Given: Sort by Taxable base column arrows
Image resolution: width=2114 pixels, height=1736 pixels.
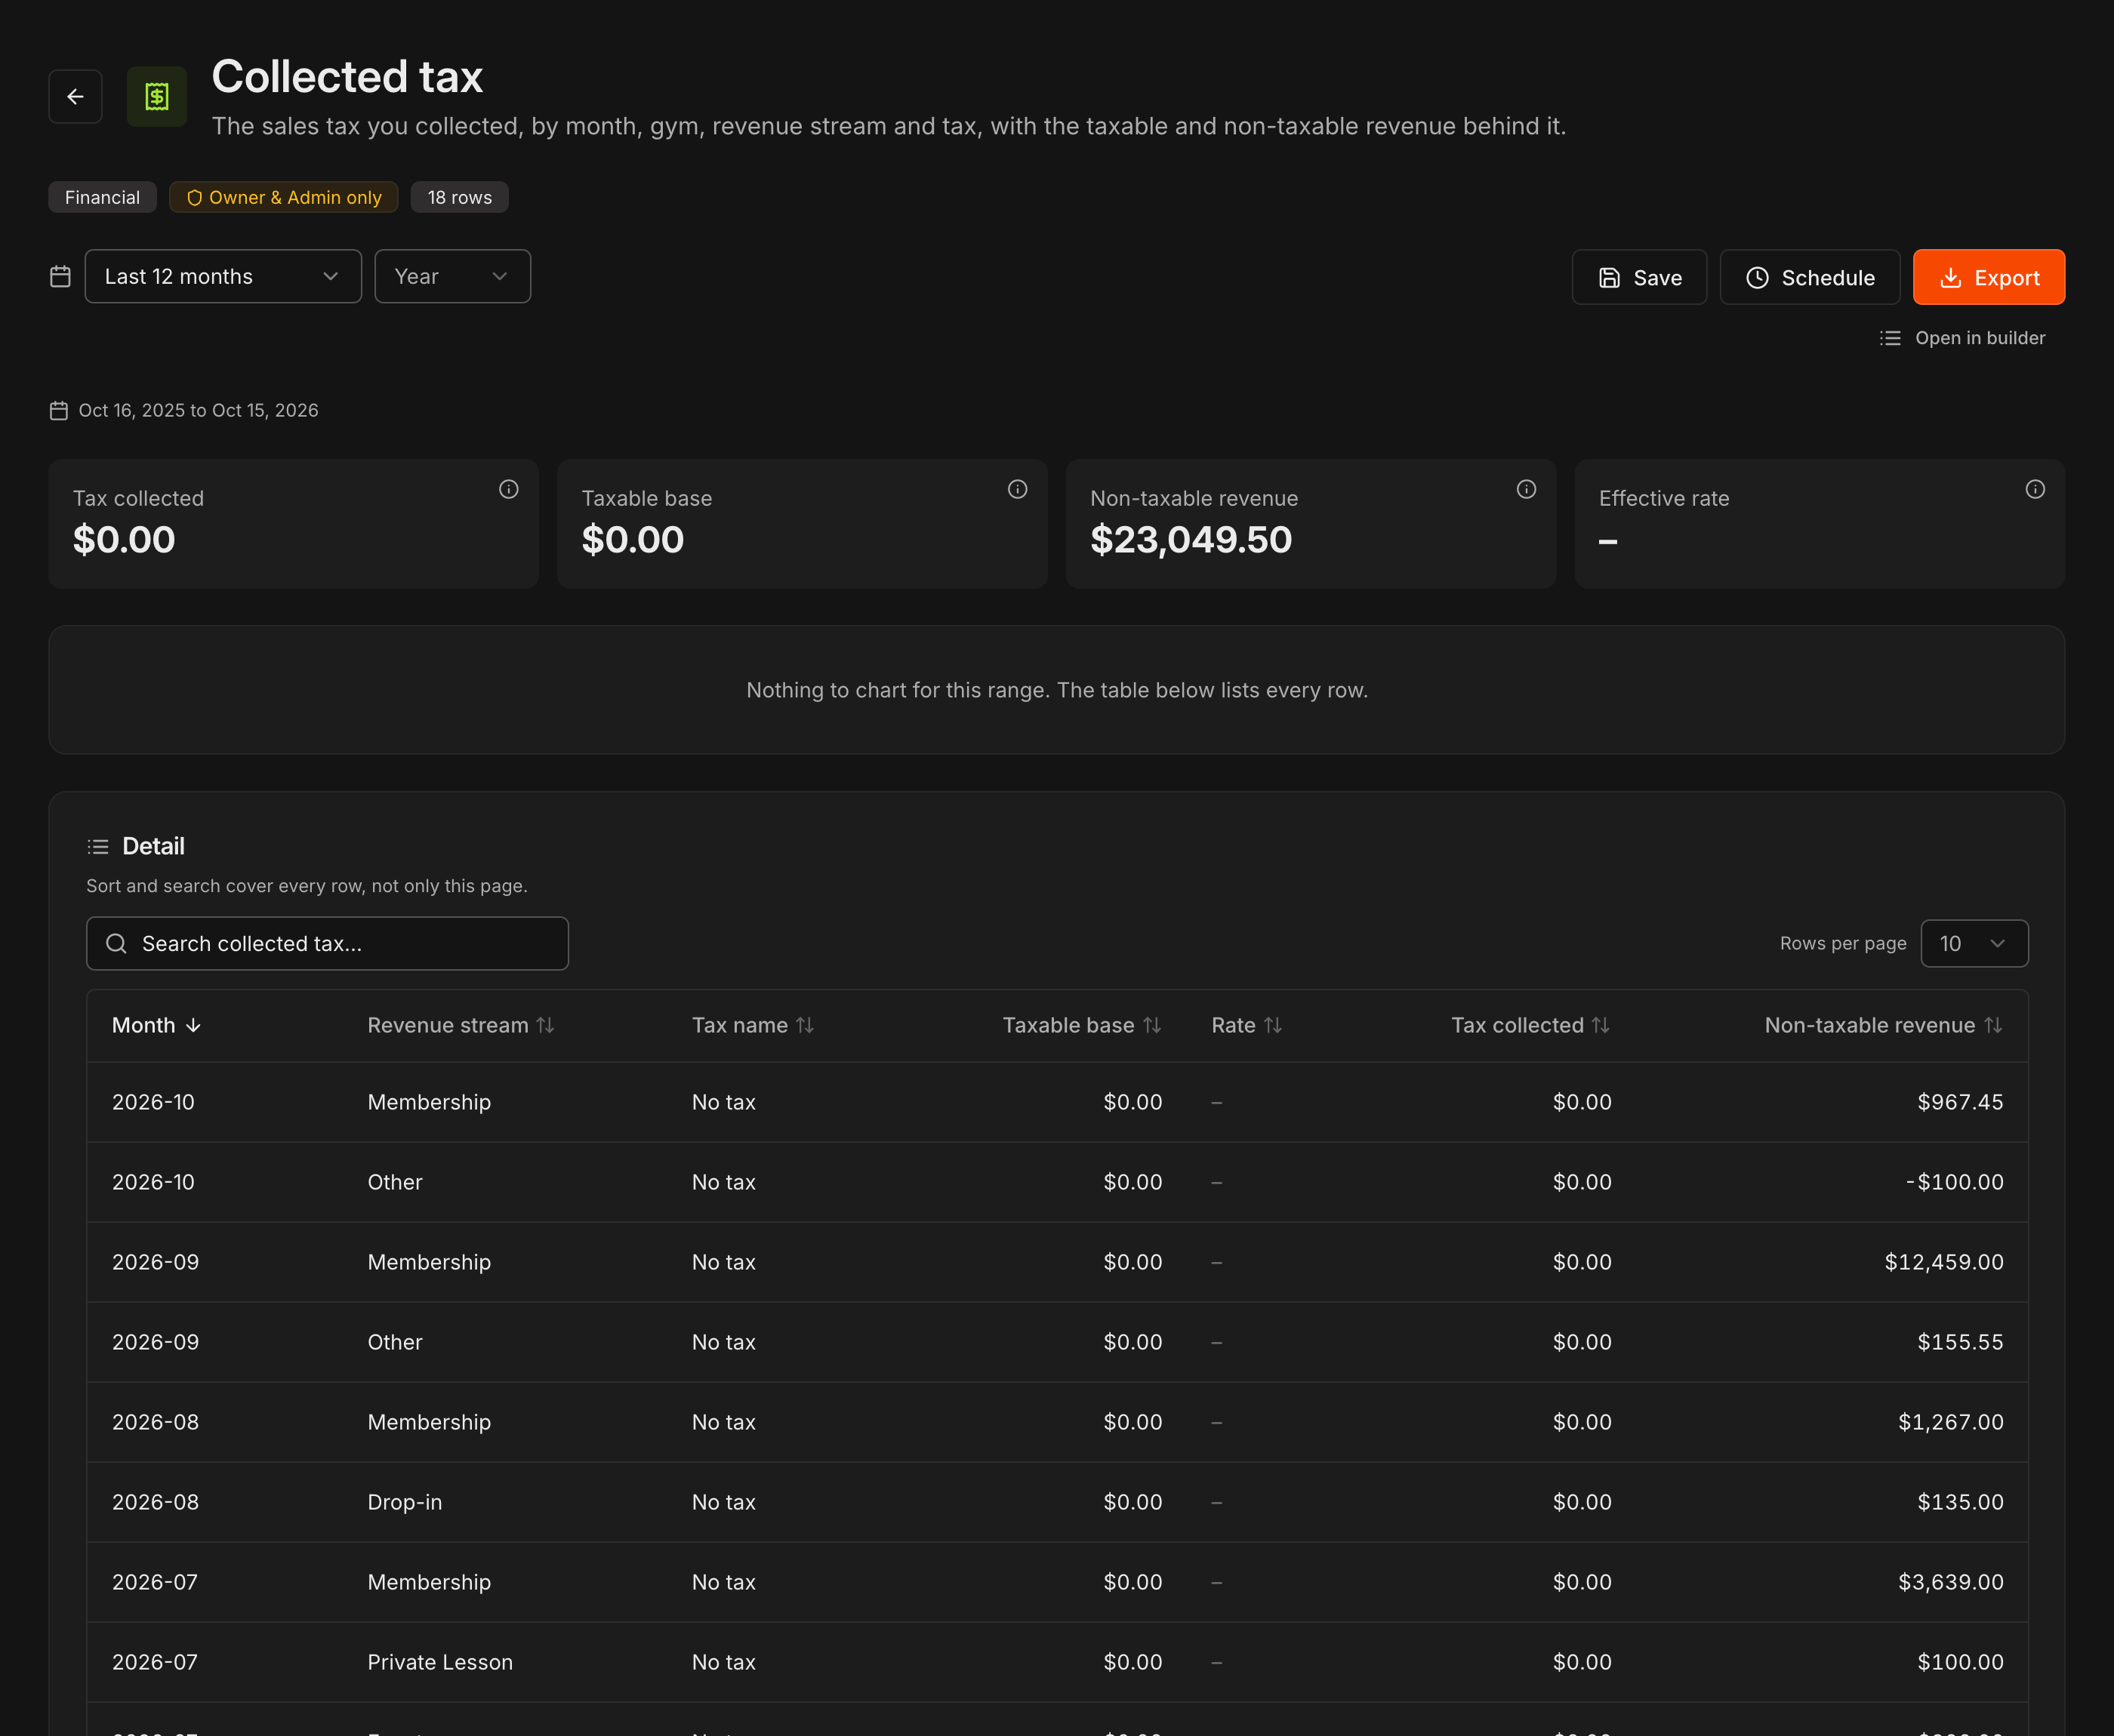Looking at the screenshot, I should (1152, 1025).
